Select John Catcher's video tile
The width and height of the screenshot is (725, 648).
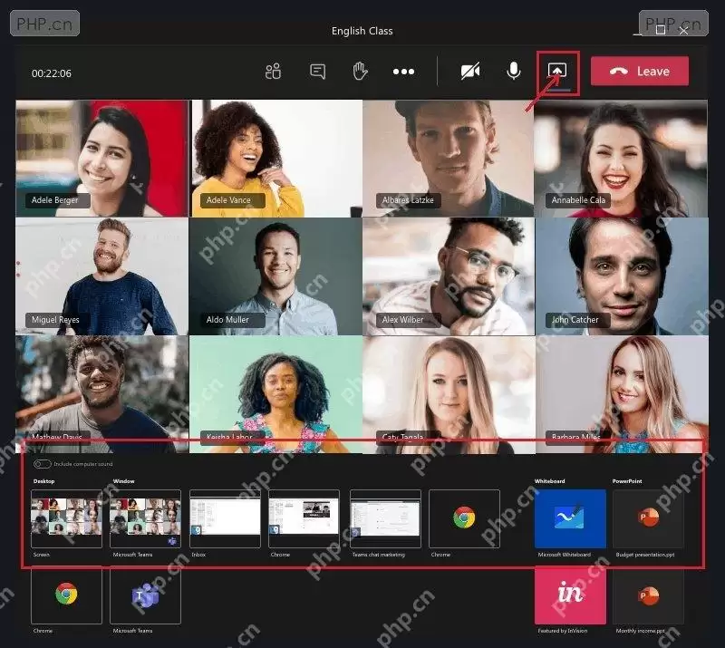click(x=622, y=276)
